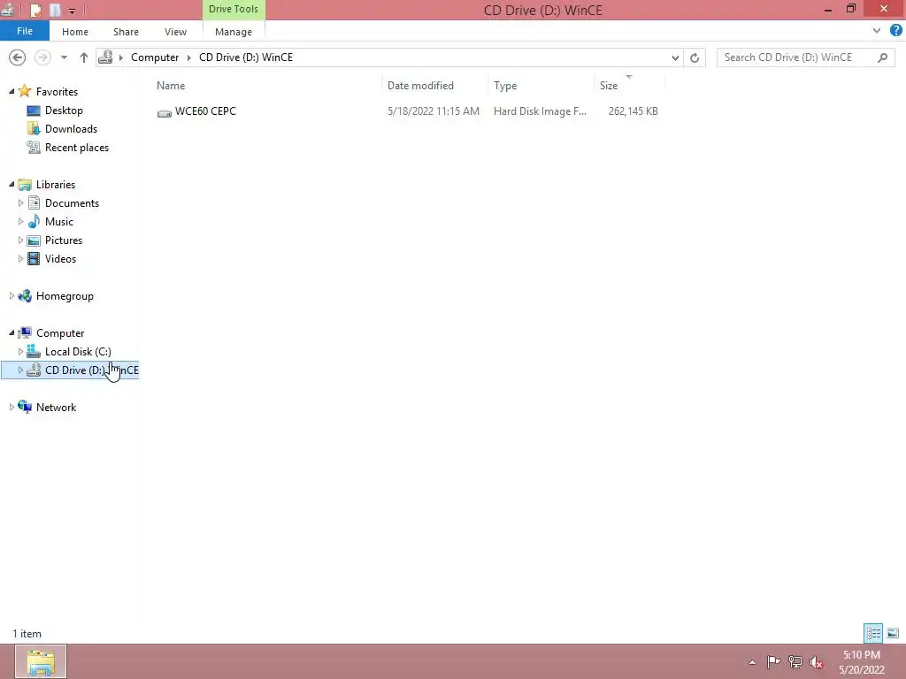The image size is (906, 679).
Task: Expand the Documents library arrow
Action: tap(21, 202)
